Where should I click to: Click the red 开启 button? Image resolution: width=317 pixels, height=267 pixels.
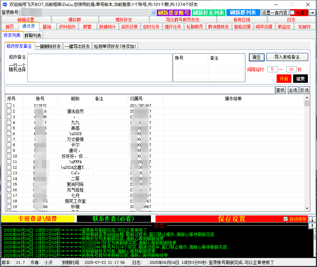pos(284,79)
